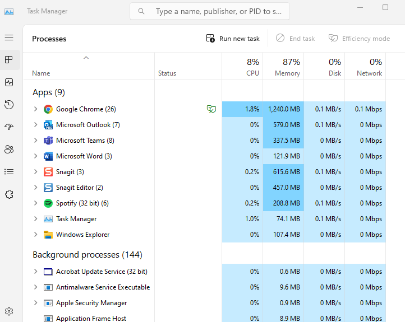Open Task Manager settings gear
This screenshot has height=322, width=405.
click(x=9, y=311)
